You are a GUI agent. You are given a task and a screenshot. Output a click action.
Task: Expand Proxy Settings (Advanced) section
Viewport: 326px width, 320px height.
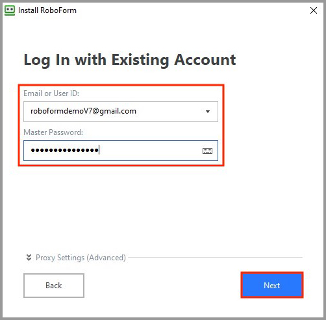pyautogui.click(x=81, y=258)
